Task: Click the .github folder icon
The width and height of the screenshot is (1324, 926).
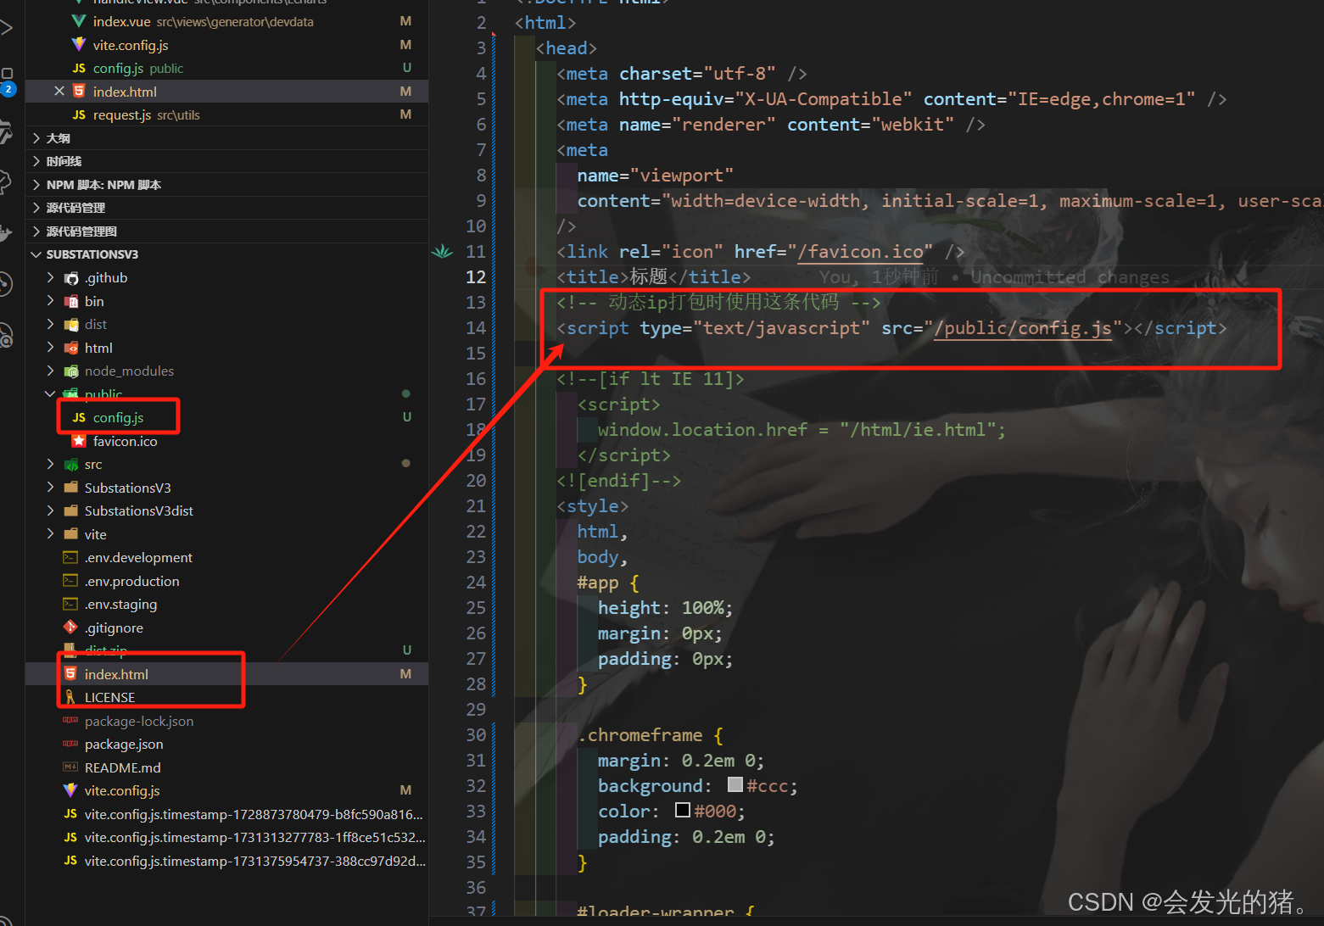Action: tap(71, 278)
